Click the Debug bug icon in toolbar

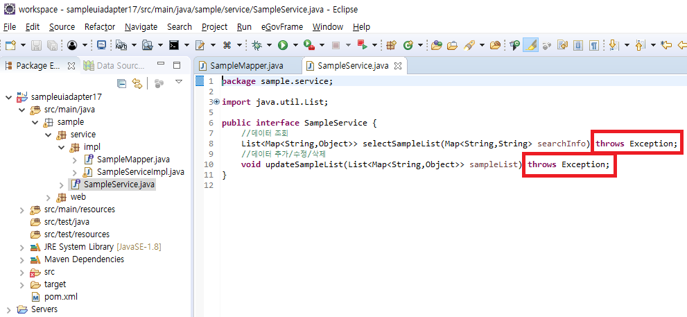pyautogui.click(x=257, y=45)
